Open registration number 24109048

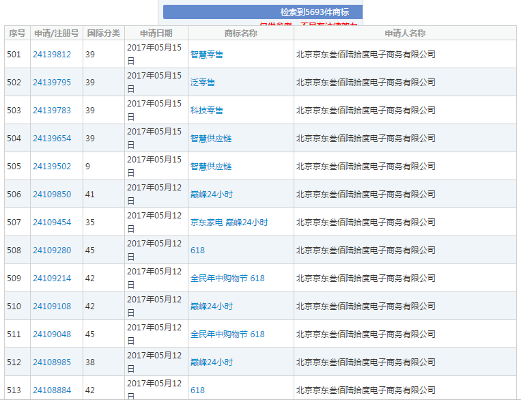tap(52, 334)
